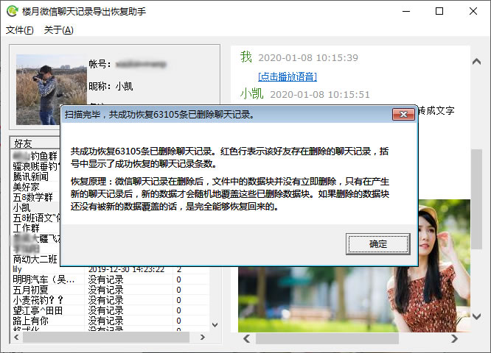This screenshot has width=491, height=353.
Task: Click the app logo icon in title bar
Action: (x=13, y=11)
